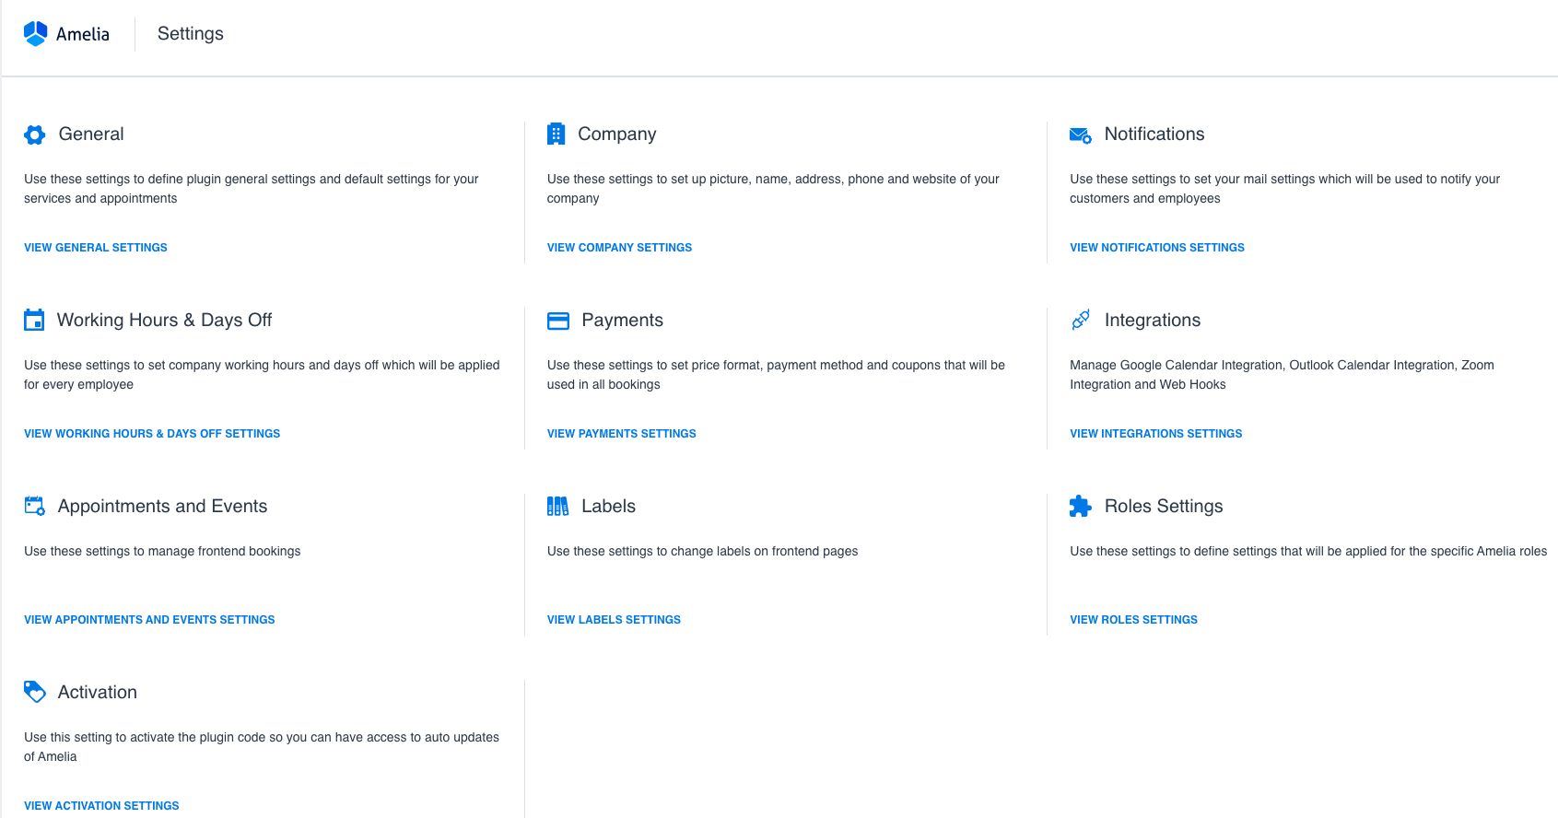Image resolution: width=1558 pixels, height=818 pixels.
Task: Open View Company Settings link
Action: click(619, 248)
